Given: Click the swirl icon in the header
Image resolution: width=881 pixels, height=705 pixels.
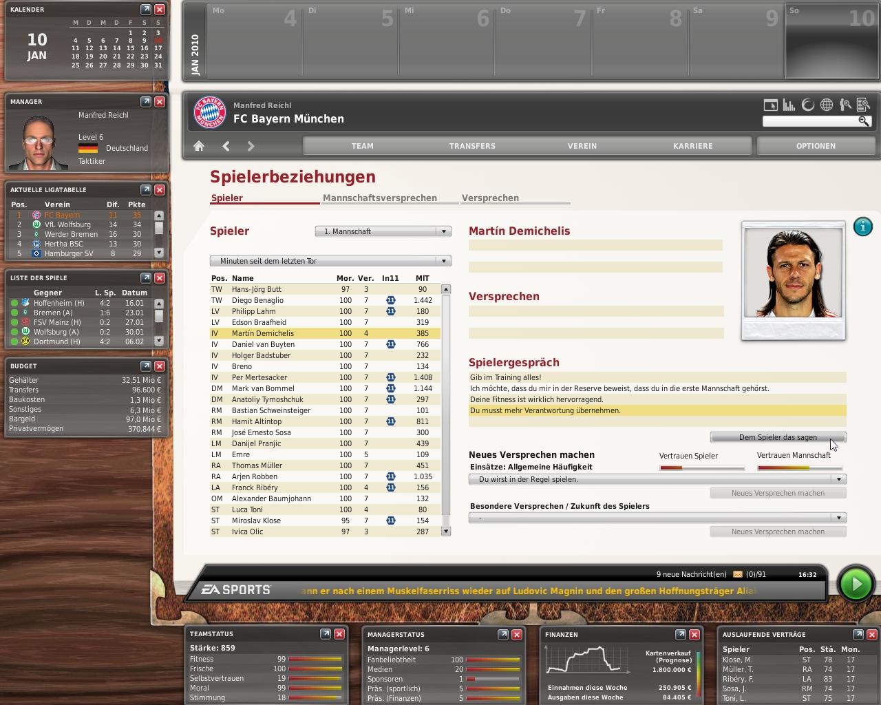Looking at the screenshot, I should pyautogui.click(x=808, y=105).
